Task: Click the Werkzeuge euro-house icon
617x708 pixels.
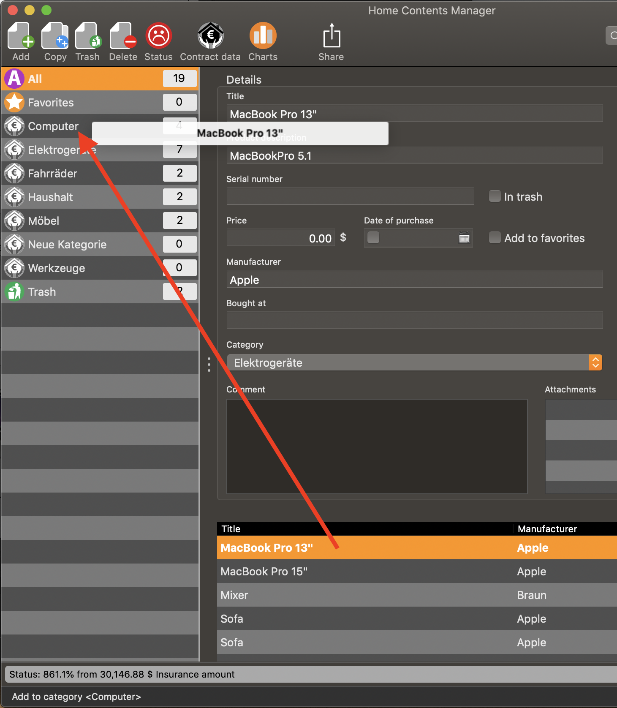Action: 14,268
